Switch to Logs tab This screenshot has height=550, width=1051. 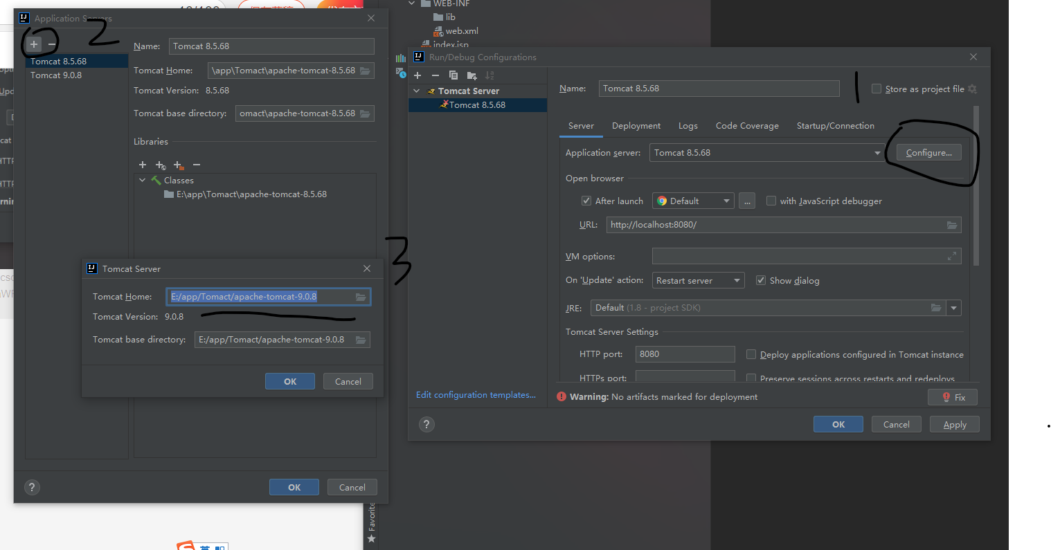[688, 126]
